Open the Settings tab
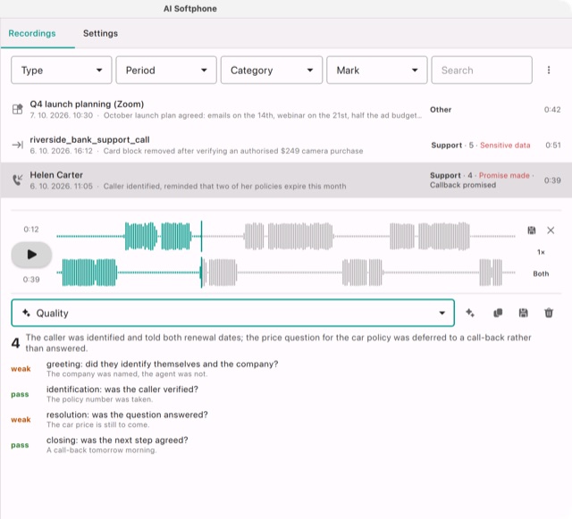Viewport: 572px width, 519px height. (x=100, y=34)
